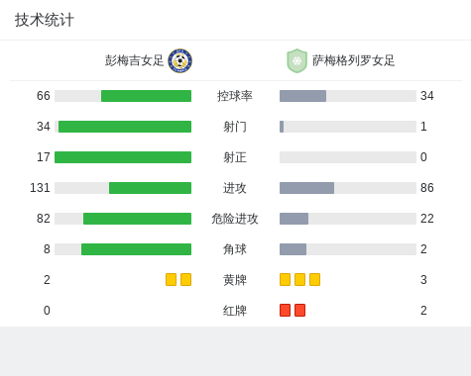Click the 技术统计 section header
Screen dimensions: 471x376
click(45, 20)
